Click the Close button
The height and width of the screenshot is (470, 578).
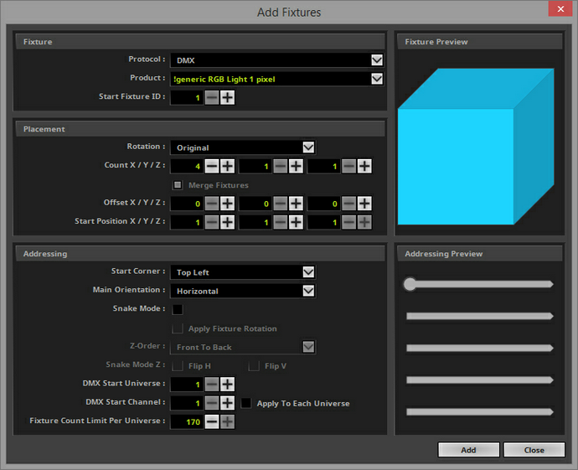(x=534, y=450)
